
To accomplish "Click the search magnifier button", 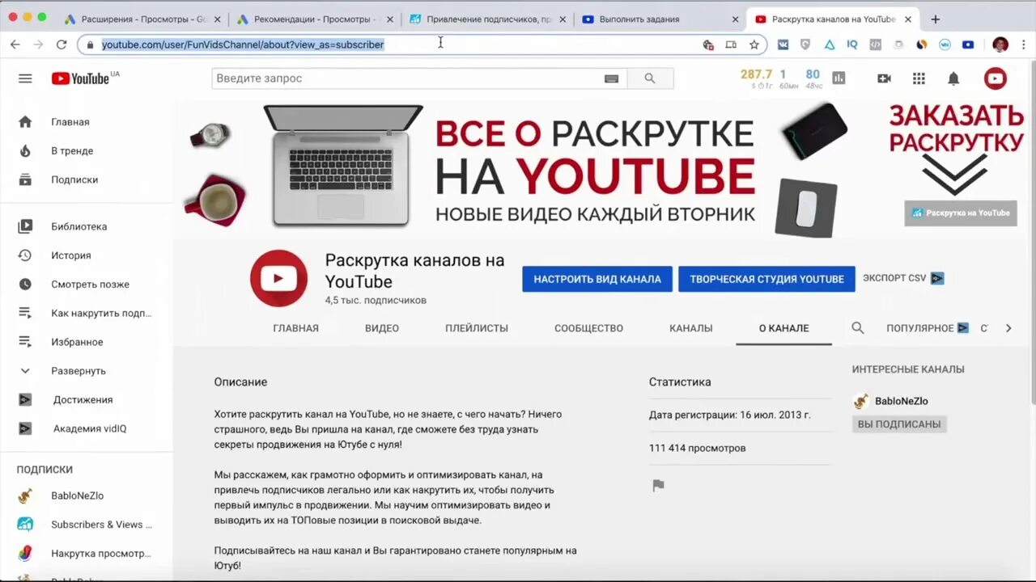I will click(650, 78).
